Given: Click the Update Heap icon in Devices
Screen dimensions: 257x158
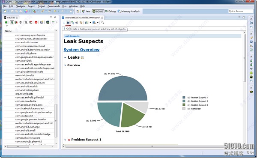Looking at the screenshot, I should click(12, 22).
